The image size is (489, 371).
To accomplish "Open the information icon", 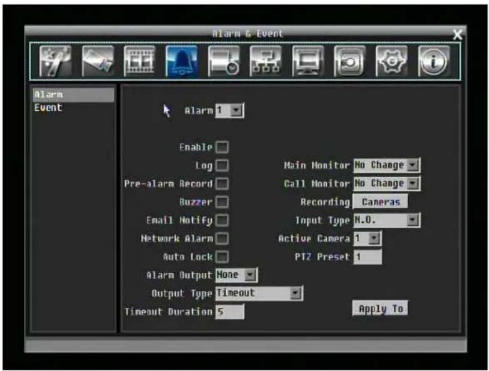I will pyautogui.click(x=434, y=61).
